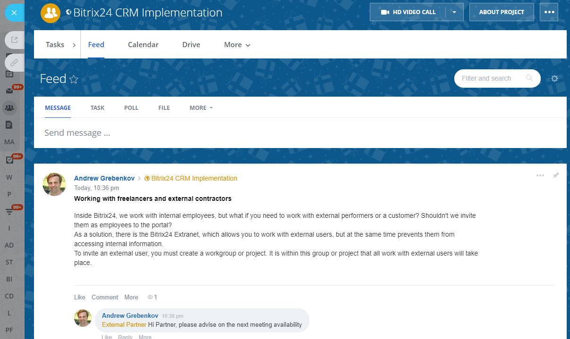Click the feed settings gear icon

click(554, 79)
